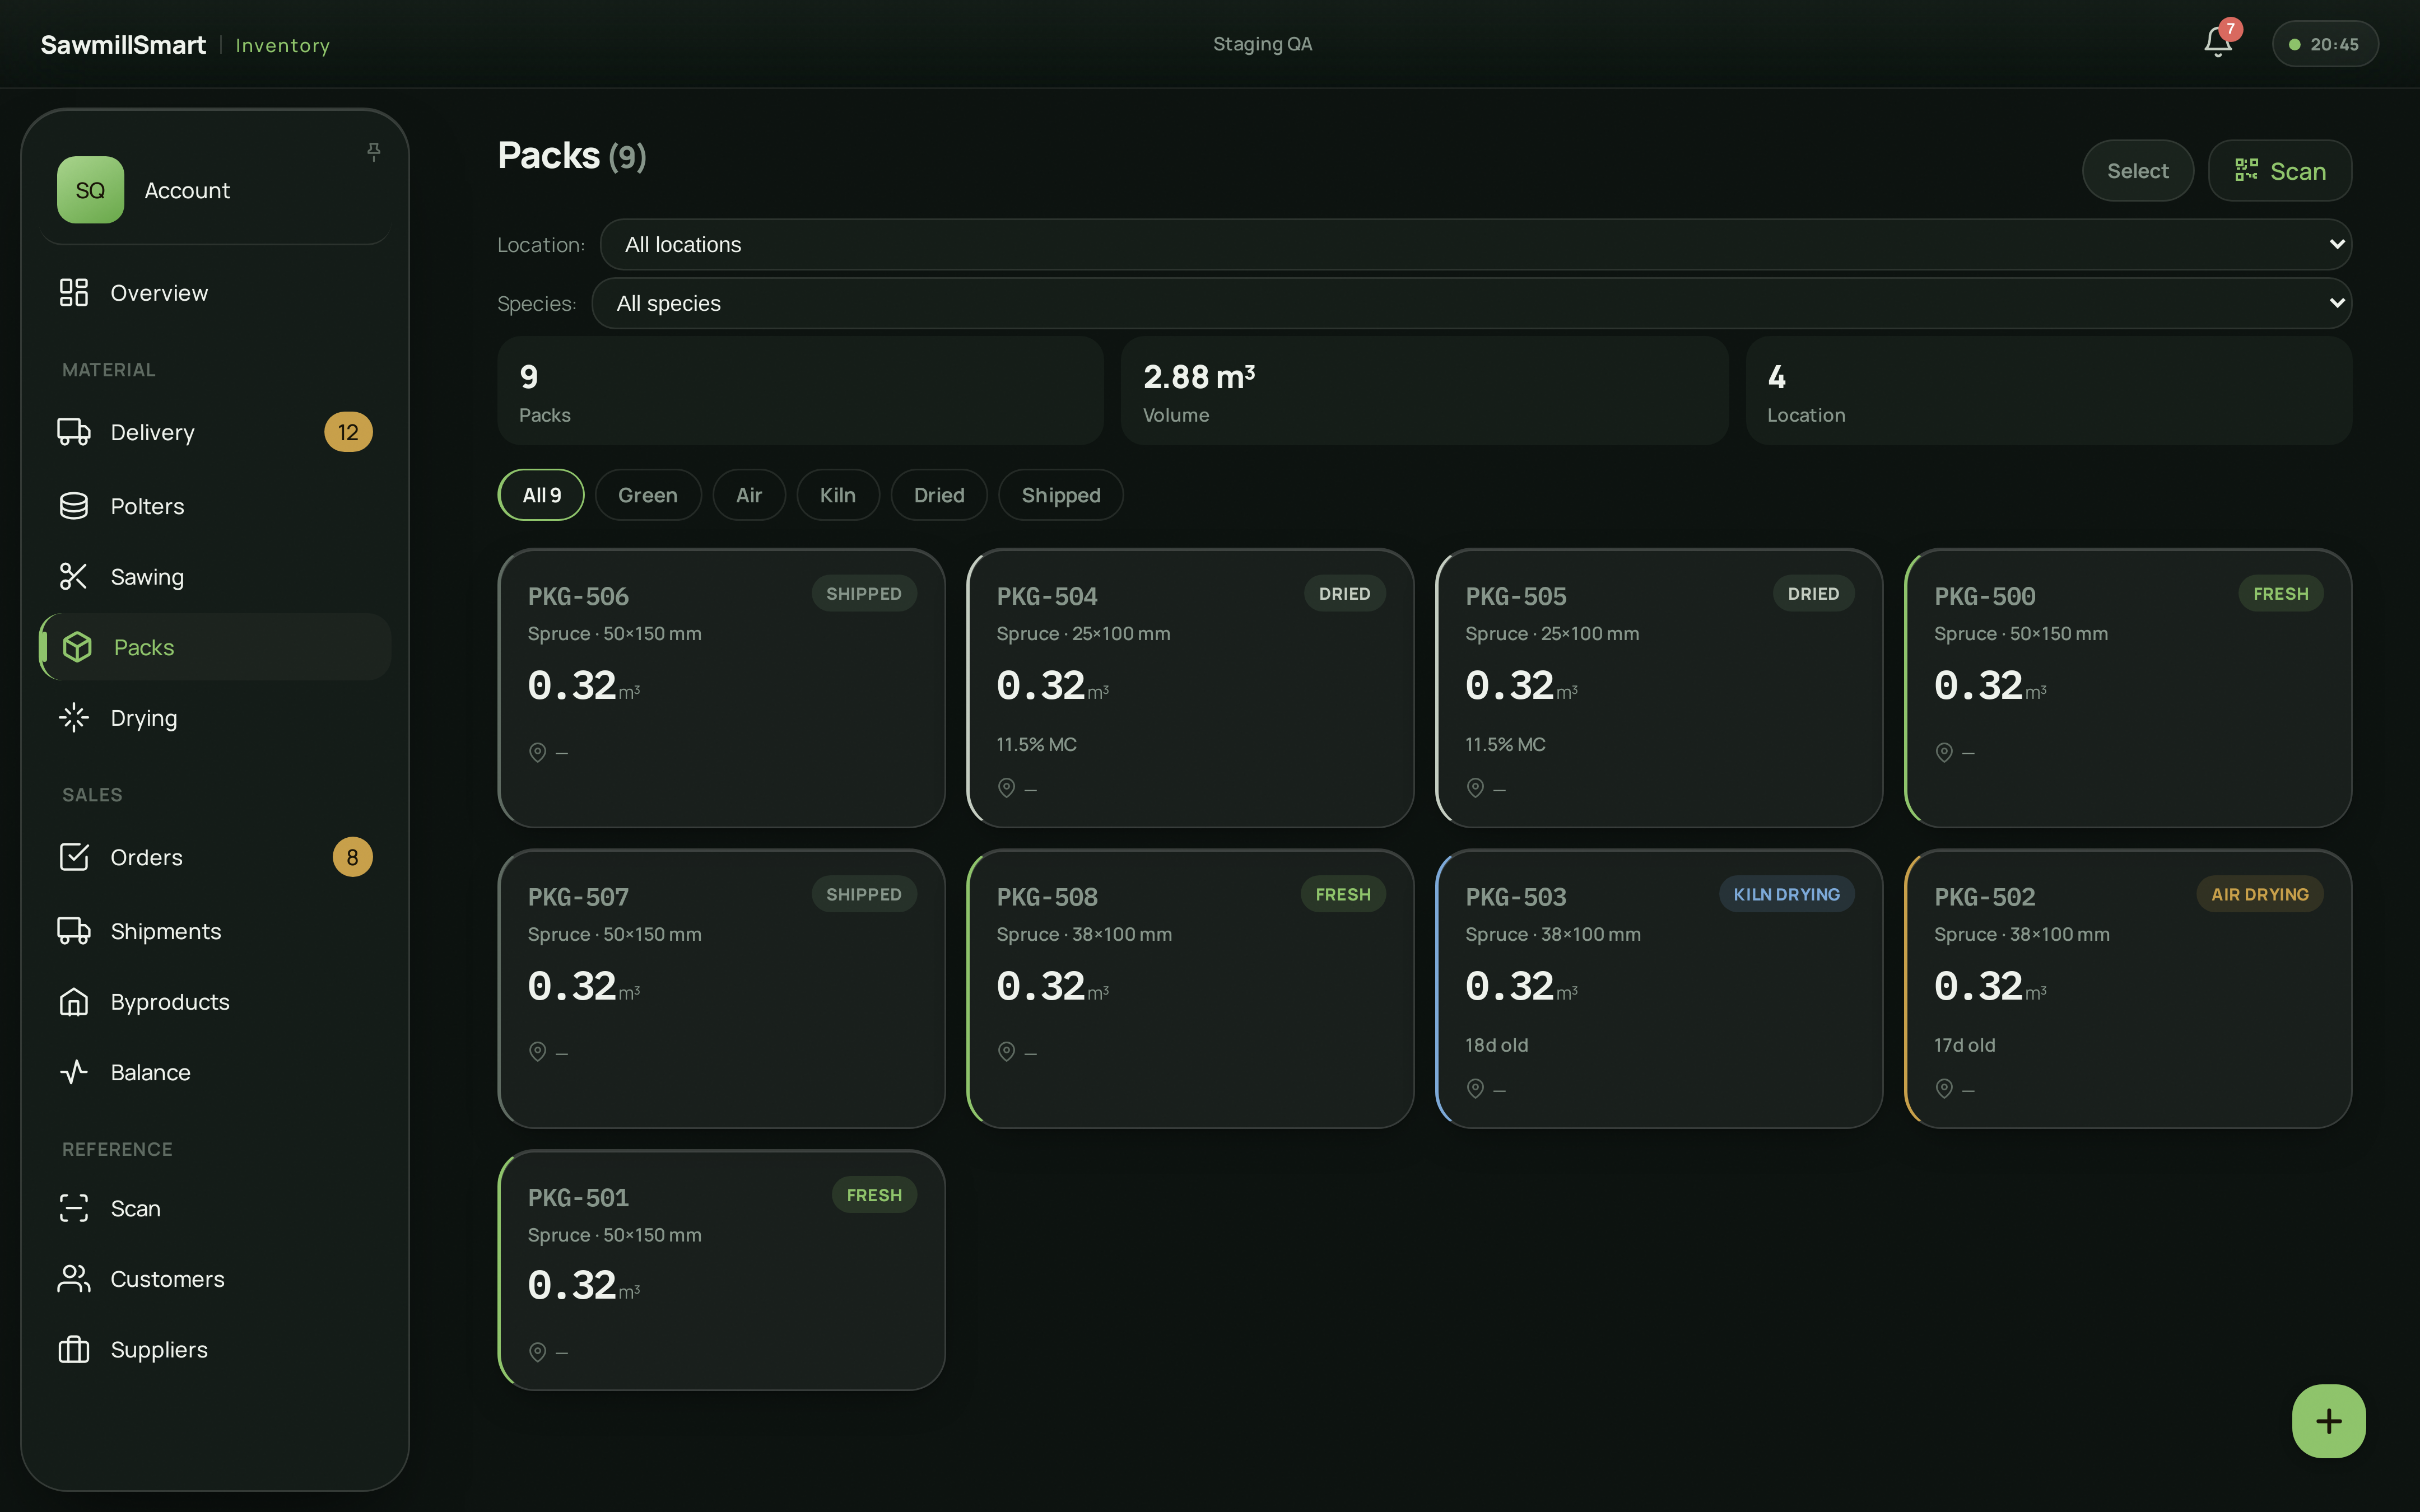Click the Staging QA label
Screen dimensions: 2420x1512
click(x=1262, y=44)
